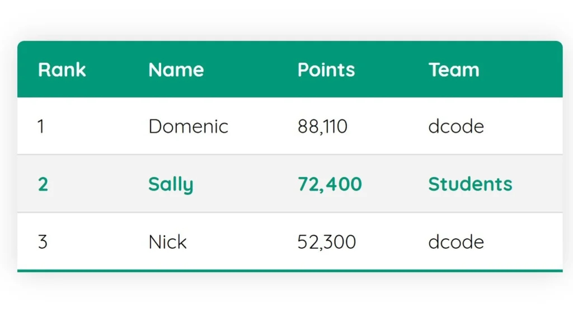
Task: Select the 52,300 points cell
Action: click(326, 242)
